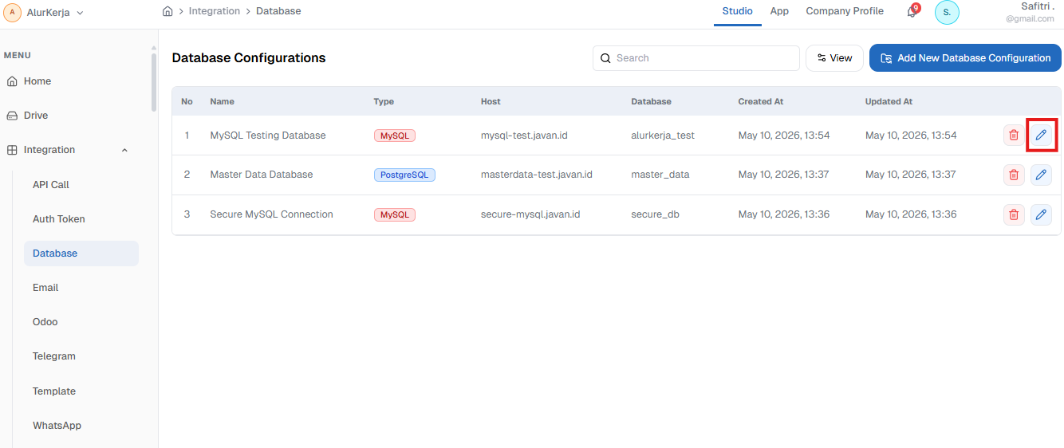The height and width of the screenshot is (448, 1064).
Task: Click the MySQL Testing Database name
Action: [x=268, y=136]
